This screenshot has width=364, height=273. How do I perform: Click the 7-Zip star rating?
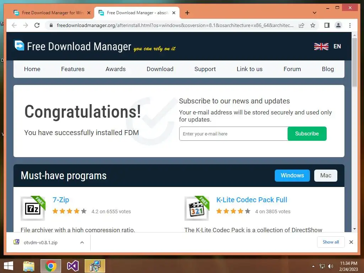(x=69, y=211)
